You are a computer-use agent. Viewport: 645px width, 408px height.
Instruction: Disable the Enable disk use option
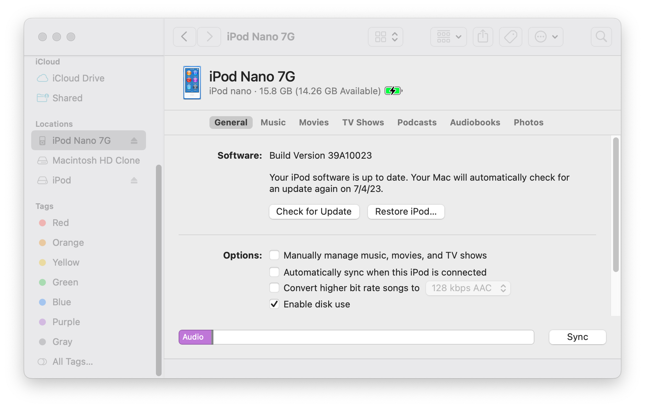[x=274, y=304]
